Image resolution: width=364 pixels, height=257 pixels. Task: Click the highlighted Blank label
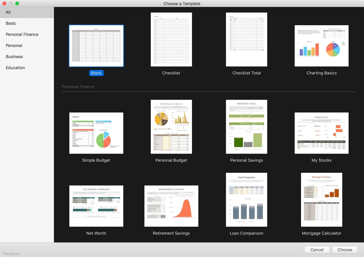[x=96, y=73]
